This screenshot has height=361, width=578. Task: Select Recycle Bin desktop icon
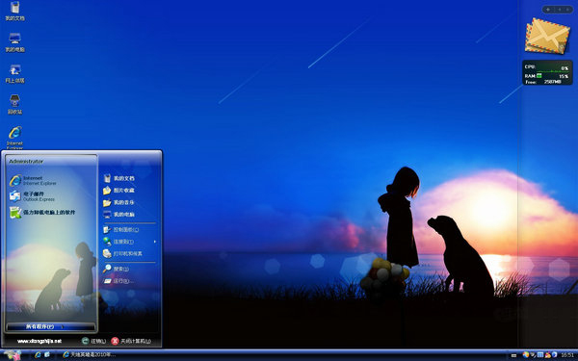point(14,105)
